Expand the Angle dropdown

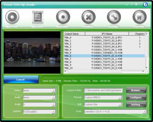pos(54,104)
